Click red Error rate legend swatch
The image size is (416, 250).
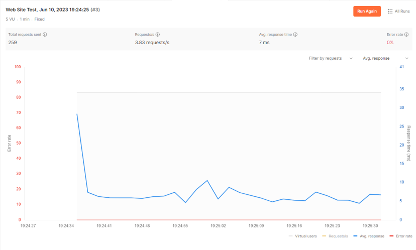392,235
